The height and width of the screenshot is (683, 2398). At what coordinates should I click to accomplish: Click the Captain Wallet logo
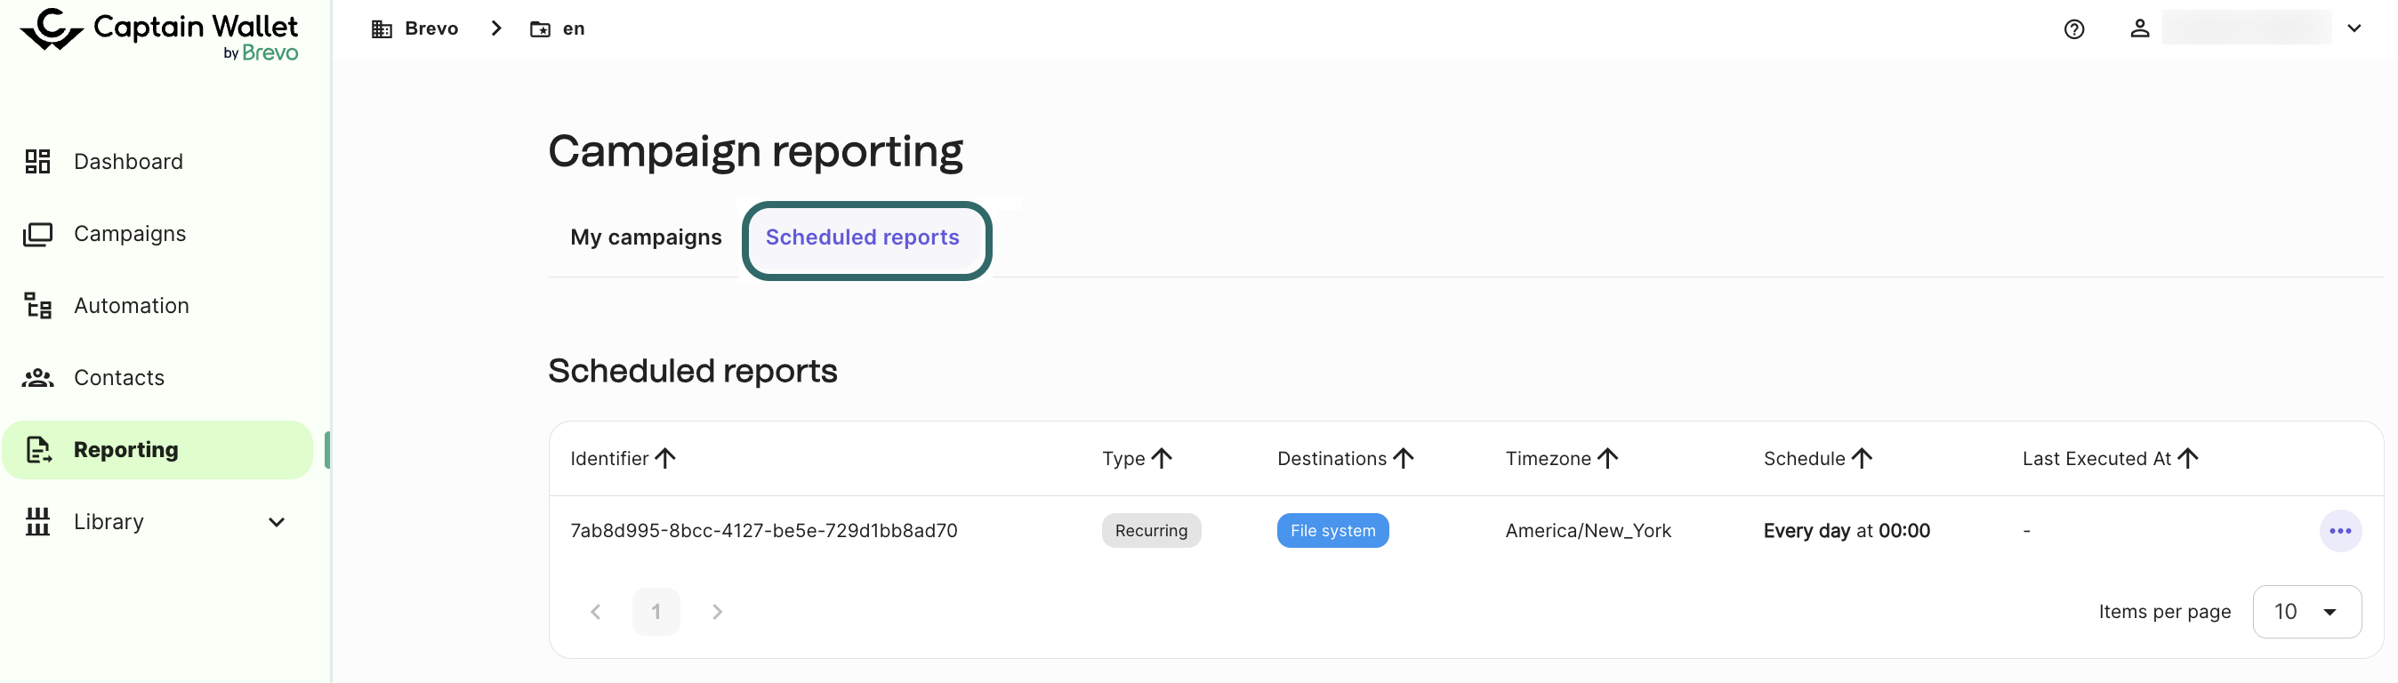coord(159,34)
